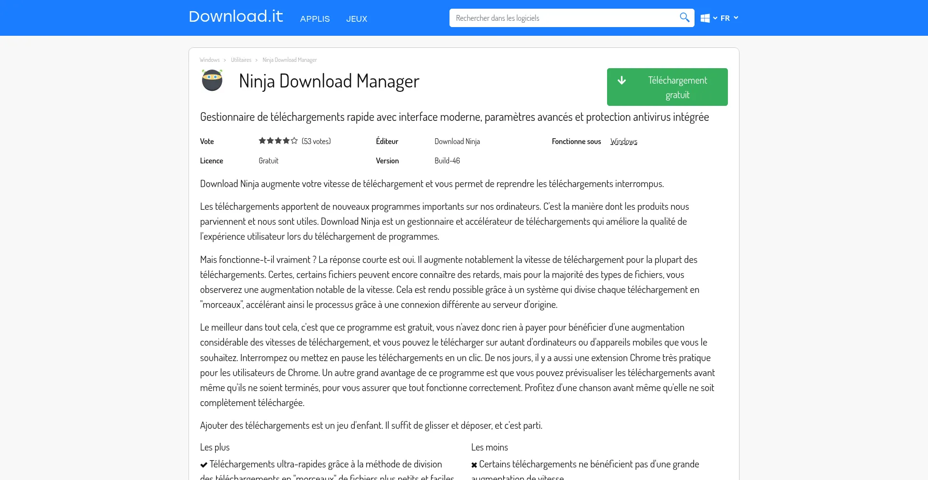928x480 pixels.
Task: Click Ninja Download Manager breadcrumb
Action: tap(290, 60)
